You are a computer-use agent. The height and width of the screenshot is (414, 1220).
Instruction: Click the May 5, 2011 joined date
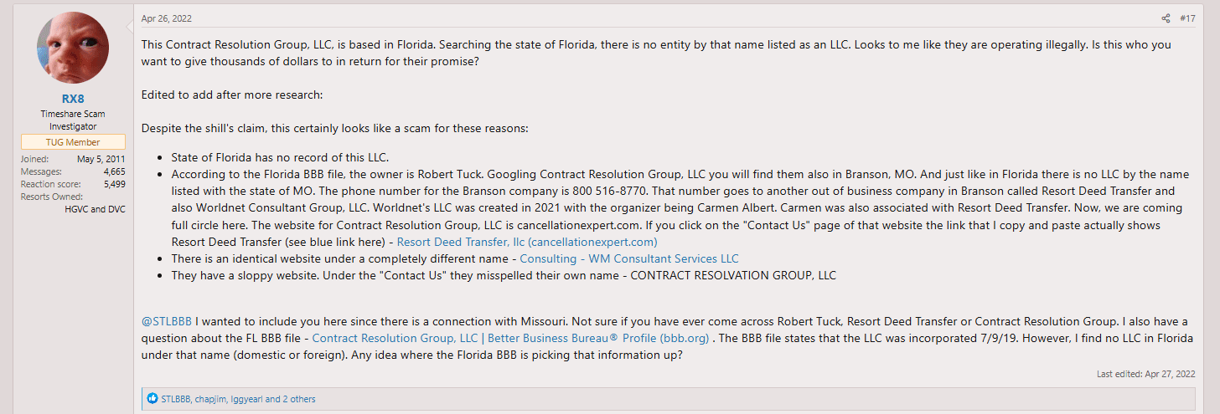point(101,159)
